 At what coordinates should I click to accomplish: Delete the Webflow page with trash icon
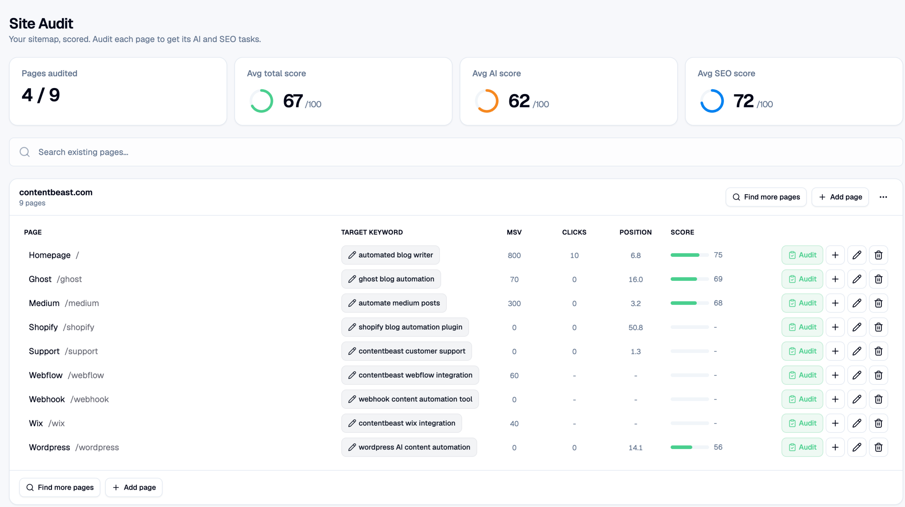878,375
